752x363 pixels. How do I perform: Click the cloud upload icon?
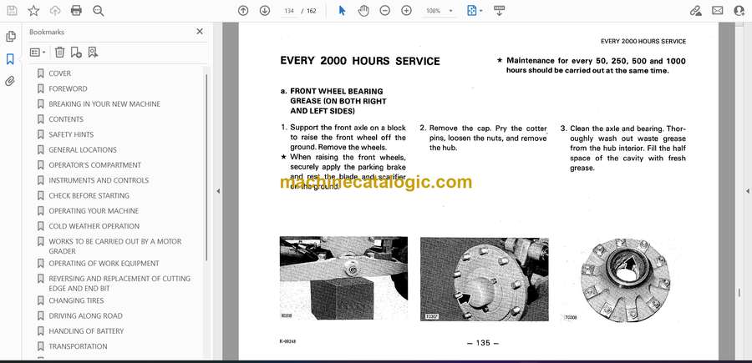pyautogui.click(x=55, y=11)
